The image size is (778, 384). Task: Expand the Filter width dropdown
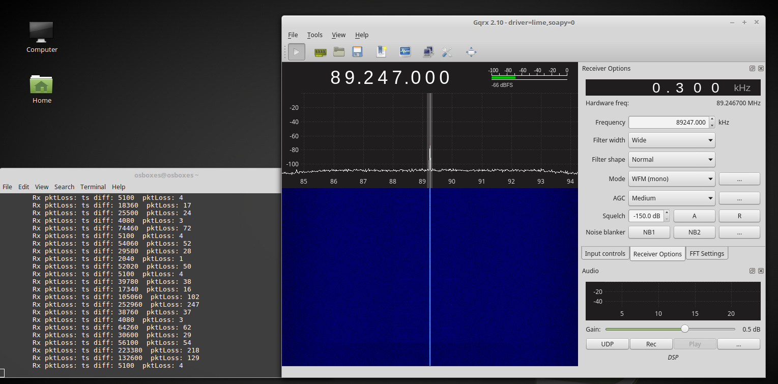point(671,140)
